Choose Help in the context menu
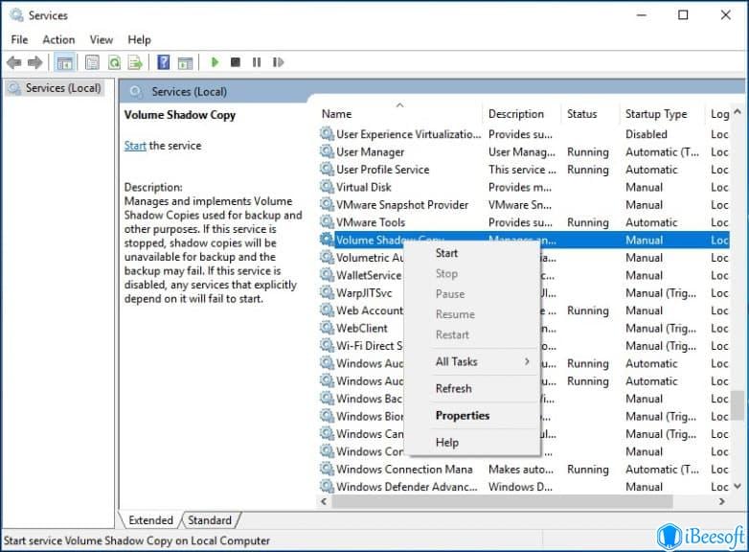 coord(472,443)
